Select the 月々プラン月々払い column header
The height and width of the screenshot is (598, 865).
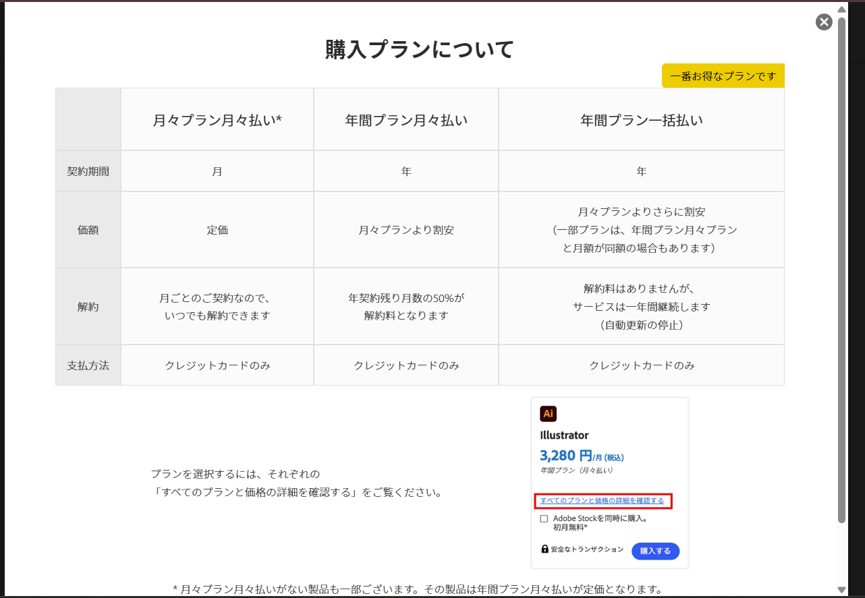coord(217,120)
